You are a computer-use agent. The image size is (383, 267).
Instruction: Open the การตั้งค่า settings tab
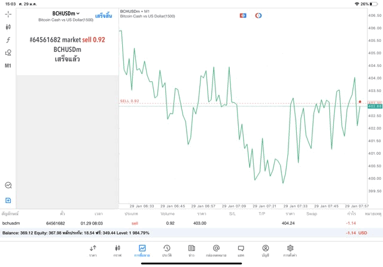[x=290, y=251]
